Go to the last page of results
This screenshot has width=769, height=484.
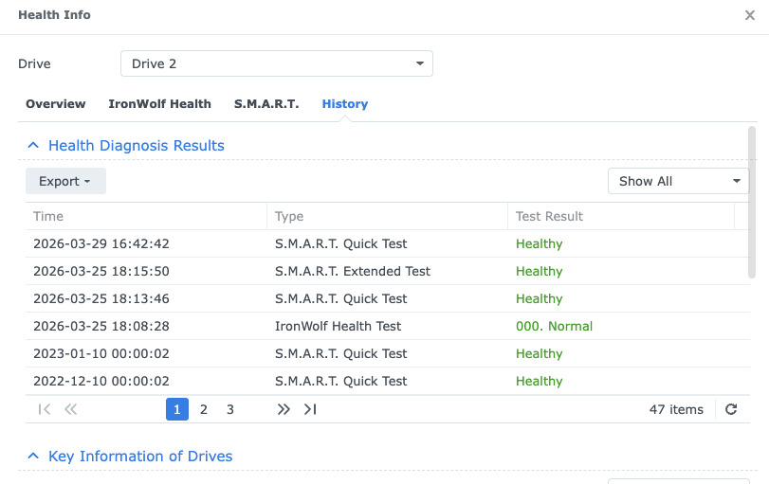[x=309, y=409]
